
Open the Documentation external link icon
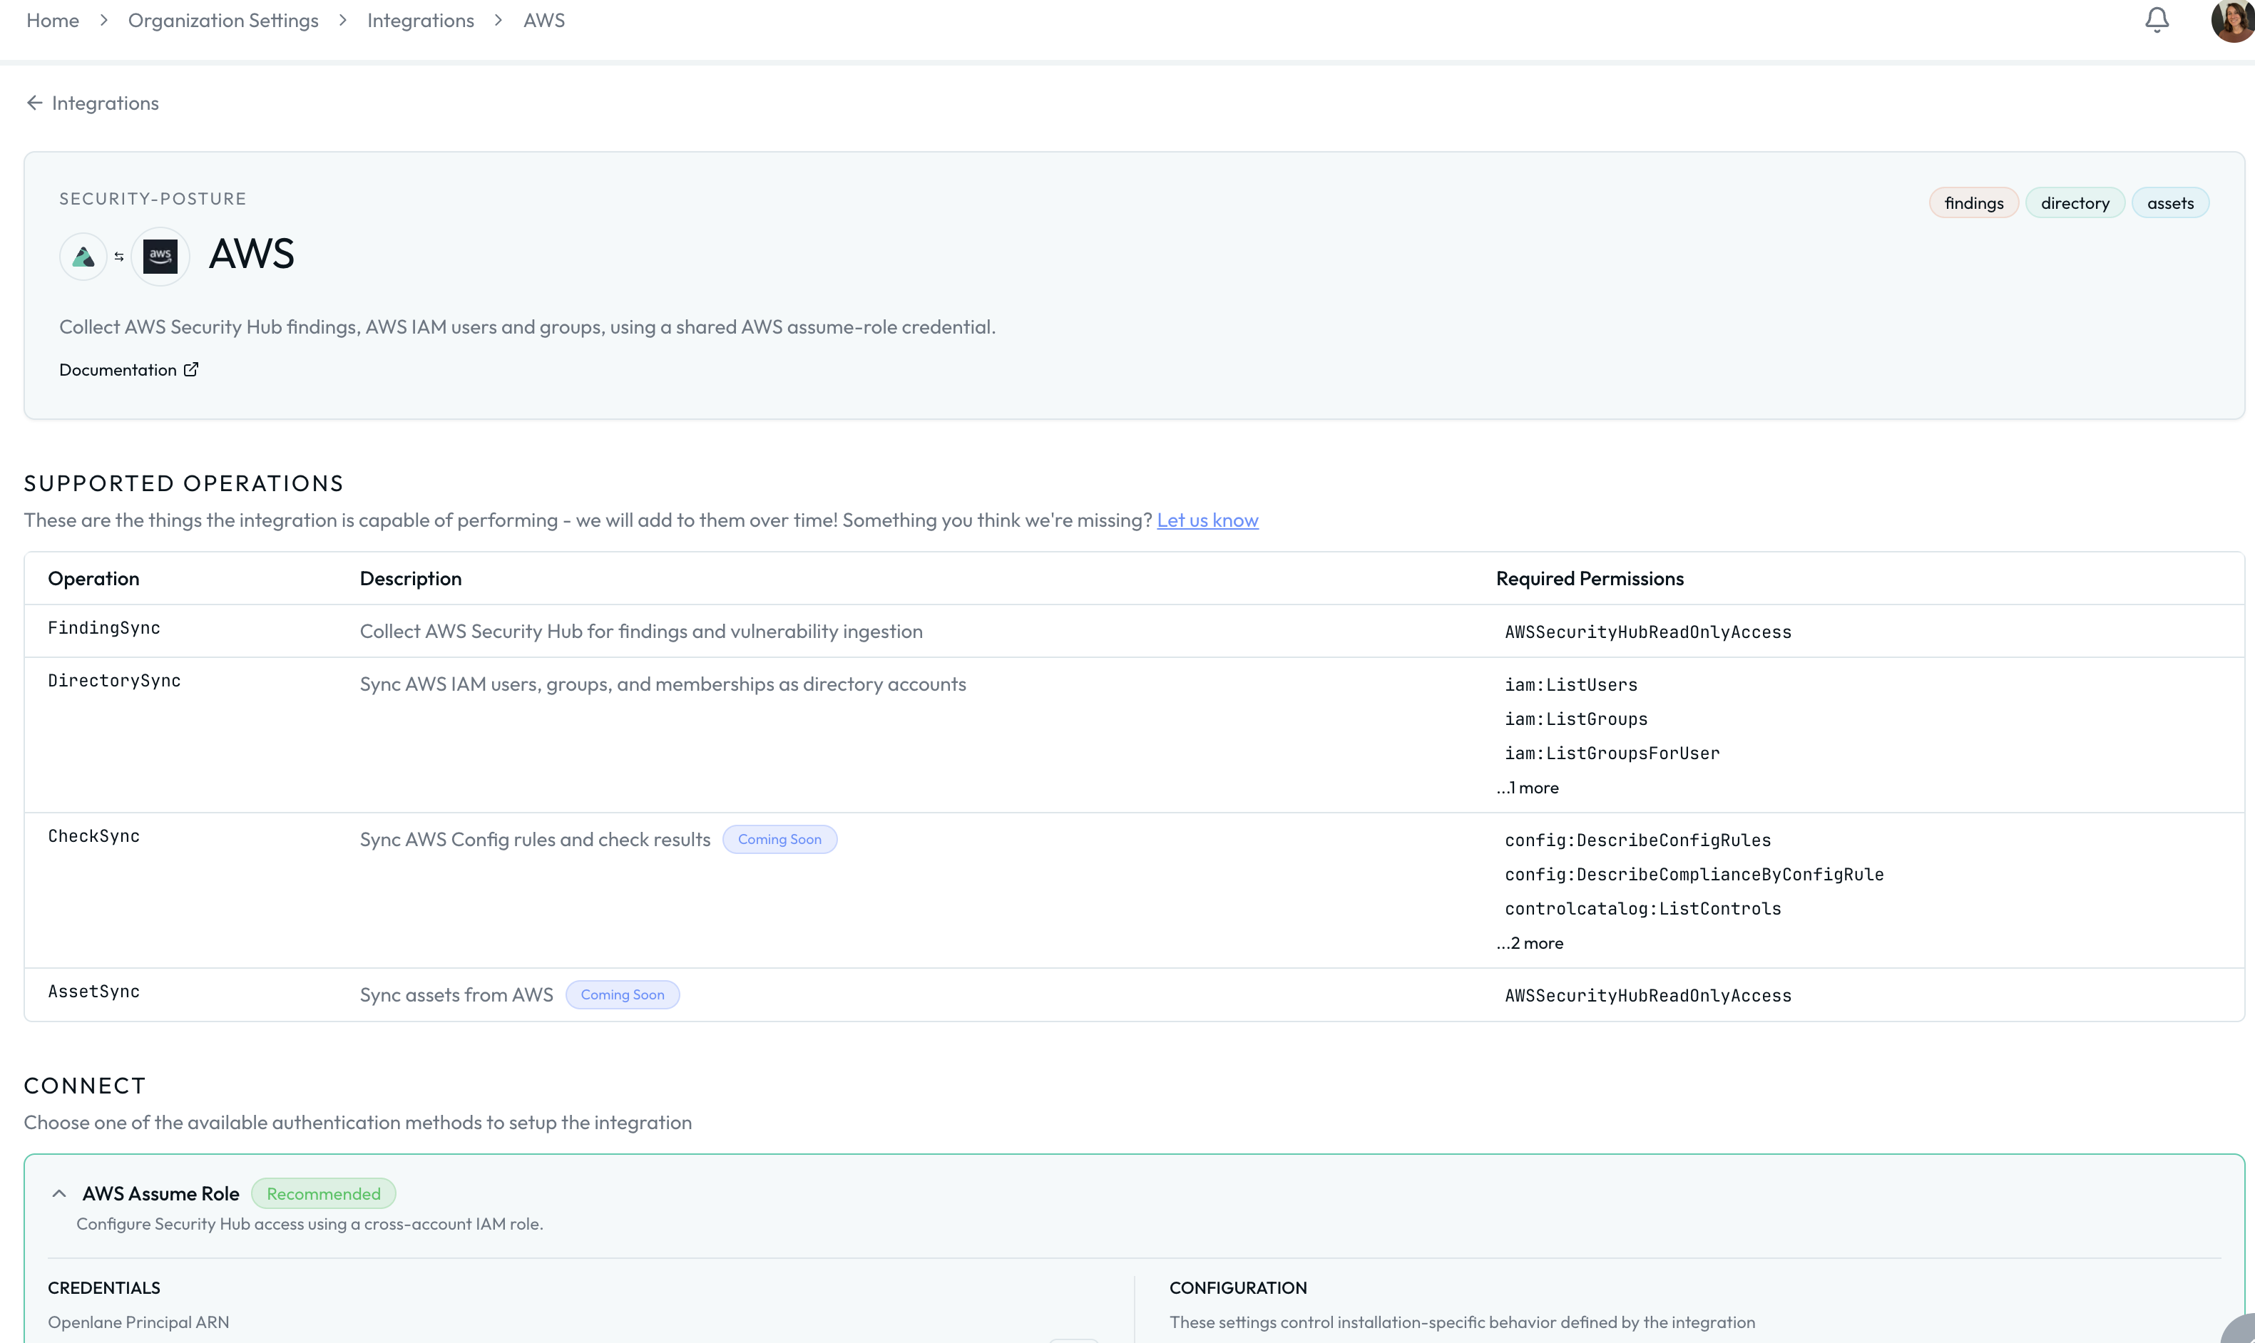(x=191, y=369)
